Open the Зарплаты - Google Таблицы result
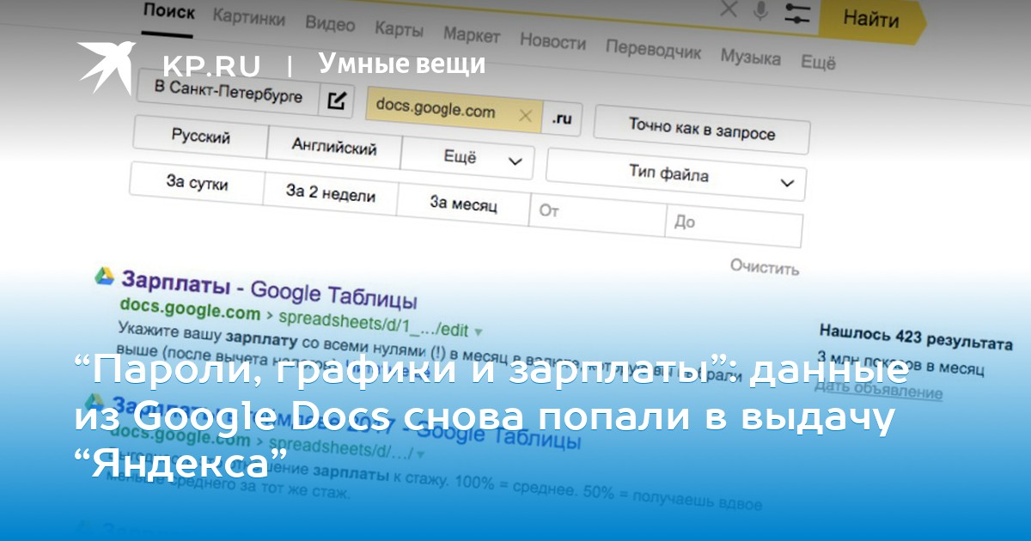 (x=269, y=289)
